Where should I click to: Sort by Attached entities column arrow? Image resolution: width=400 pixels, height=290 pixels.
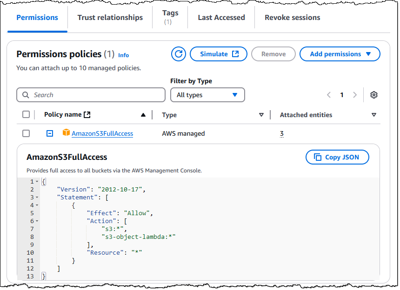[x=374, y=115]
